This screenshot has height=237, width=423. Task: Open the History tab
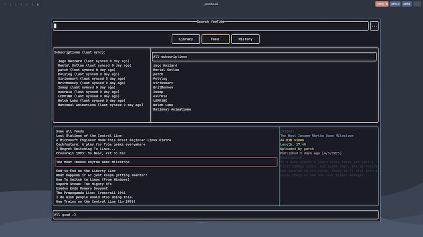245,39
